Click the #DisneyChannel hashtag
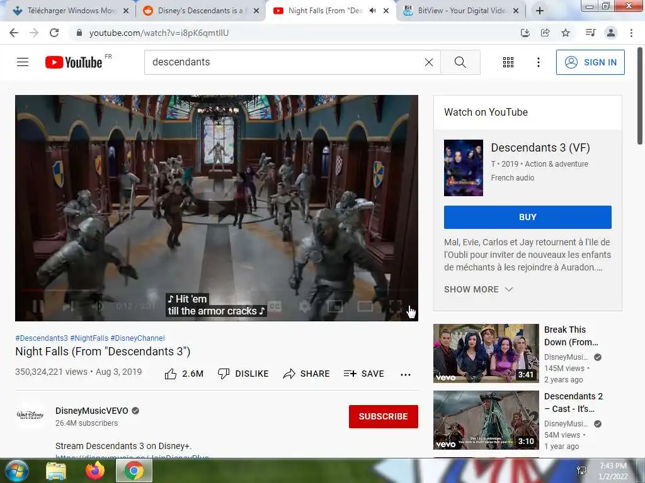Image resolution: width=645 pixels, height=483 pixels. (x=137, y=338)
